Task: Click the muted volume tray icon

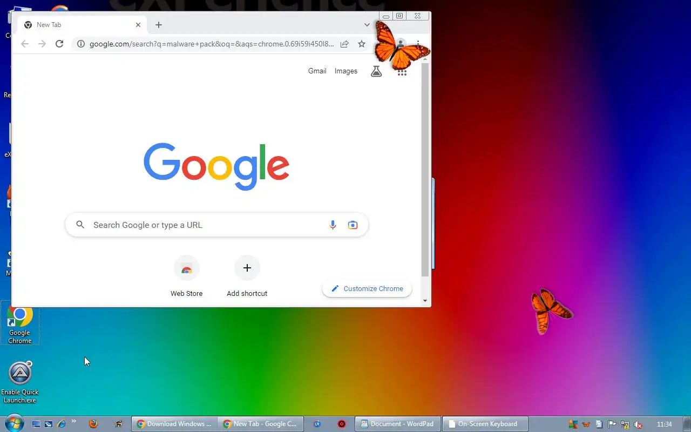Action: tap(638, 424)
